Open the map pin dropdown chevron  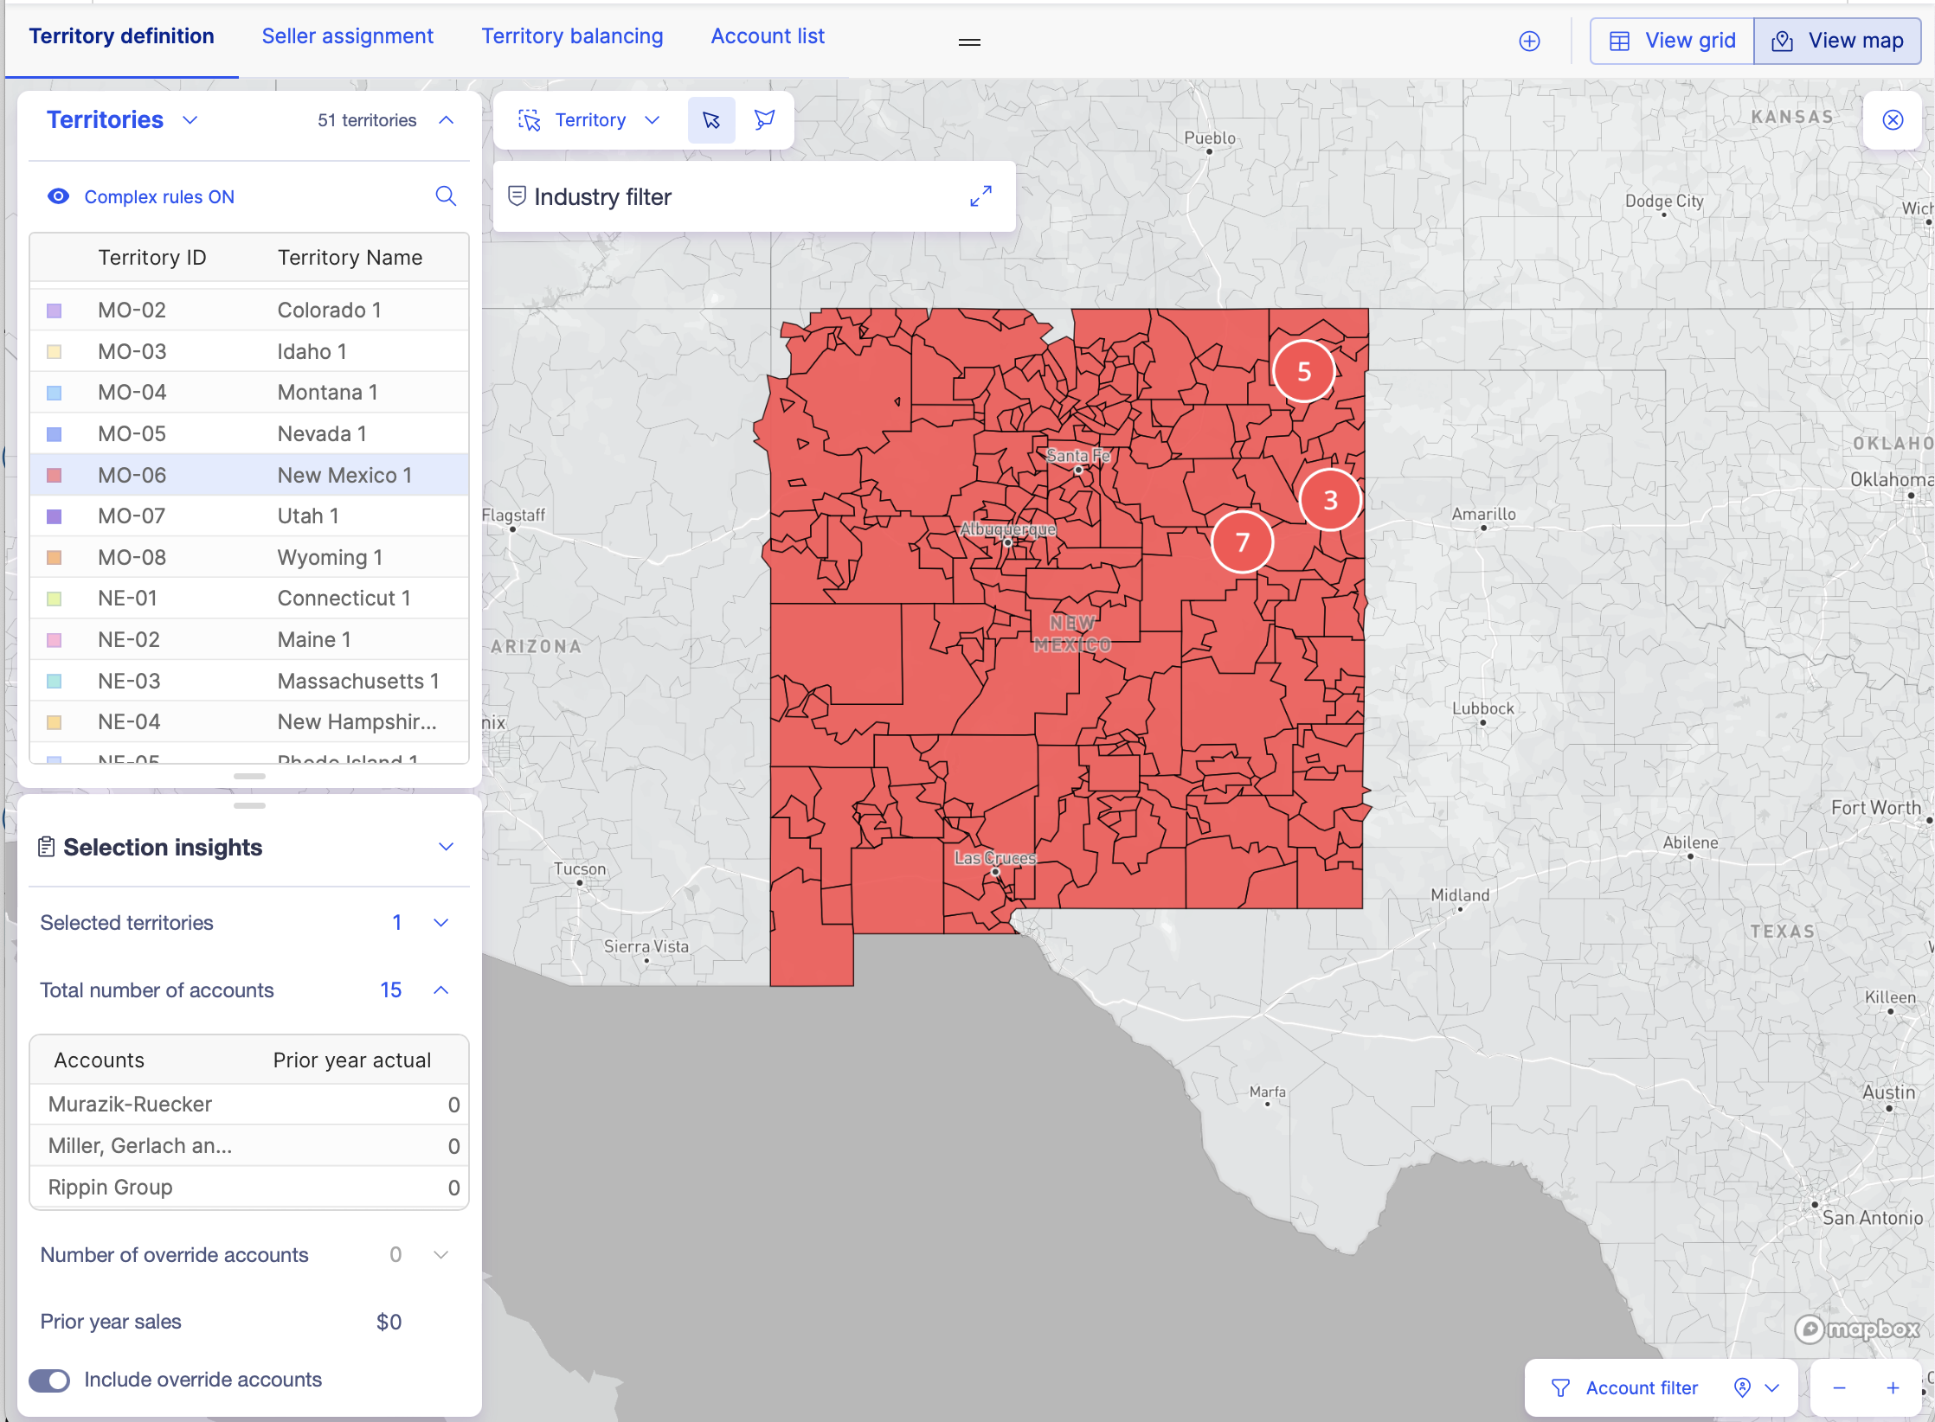[1771, 1387]
